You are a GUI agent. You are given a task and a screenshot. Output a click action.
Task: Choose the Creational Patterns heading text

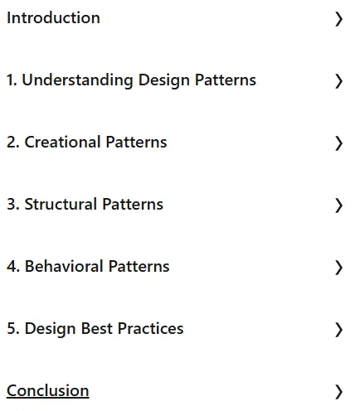point(96,143)
